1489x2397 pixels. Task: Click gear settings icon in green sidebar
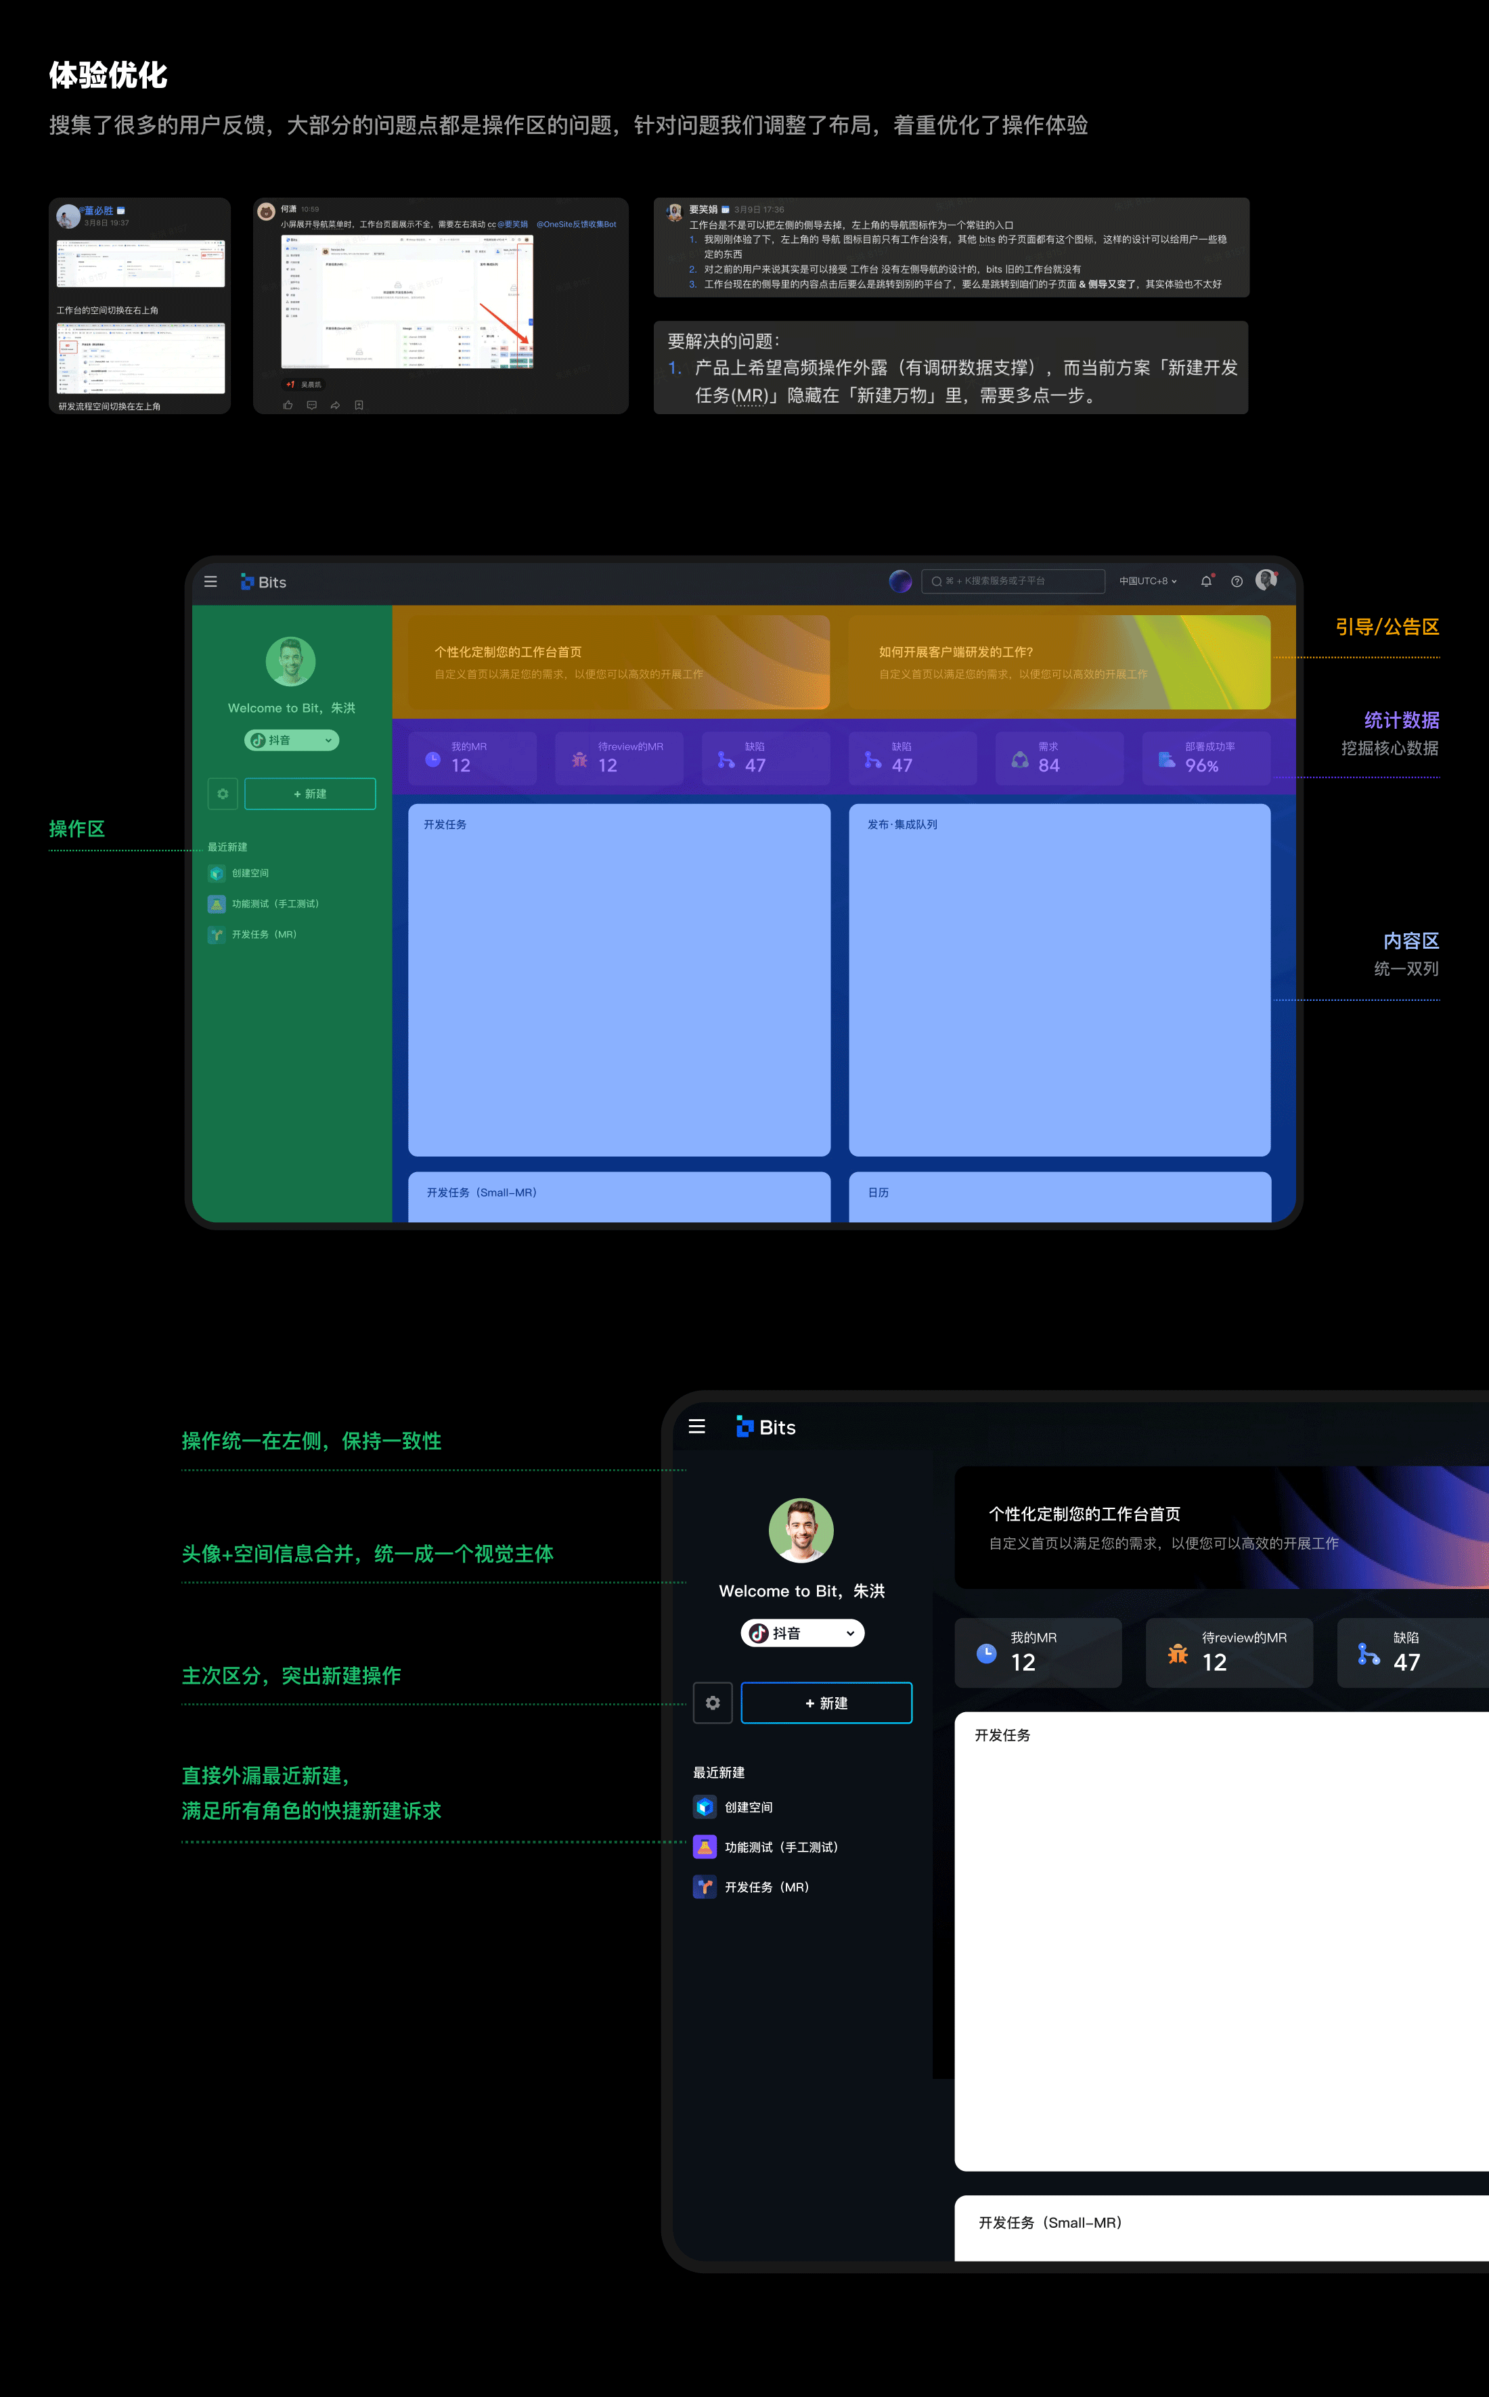click(x=223, y=793)
